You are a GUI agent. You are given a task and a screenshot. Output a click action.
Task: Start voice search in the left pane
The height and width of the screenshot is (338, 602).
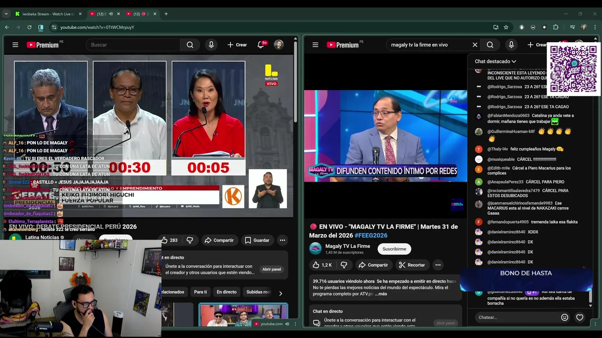pyautogui.click(x=211, y=45)
